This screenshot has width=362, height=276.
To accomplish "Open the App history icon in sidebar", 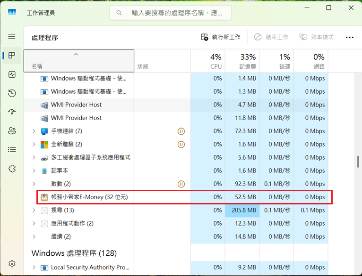I will pyautogui.click(x=12, y=93).
